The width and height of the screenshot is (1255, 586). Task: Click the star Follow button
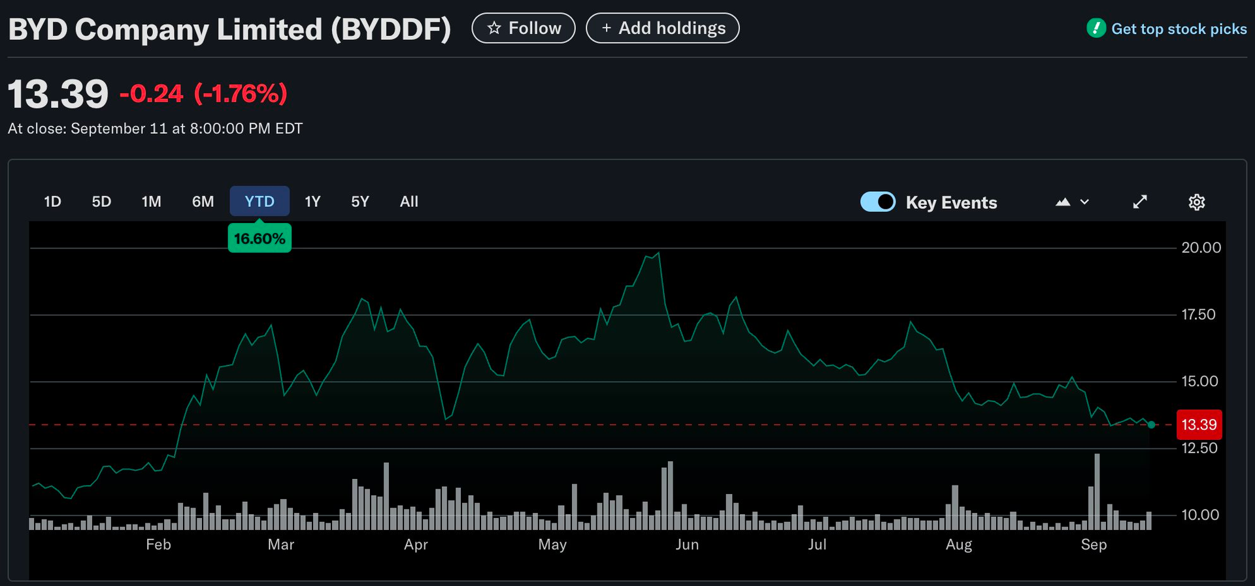(x=523, y=28)
